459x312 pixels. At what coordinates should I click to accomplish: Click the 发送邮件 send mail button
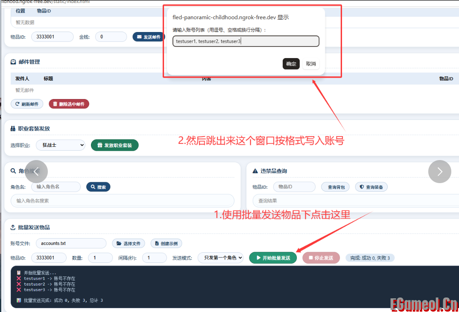149,37
